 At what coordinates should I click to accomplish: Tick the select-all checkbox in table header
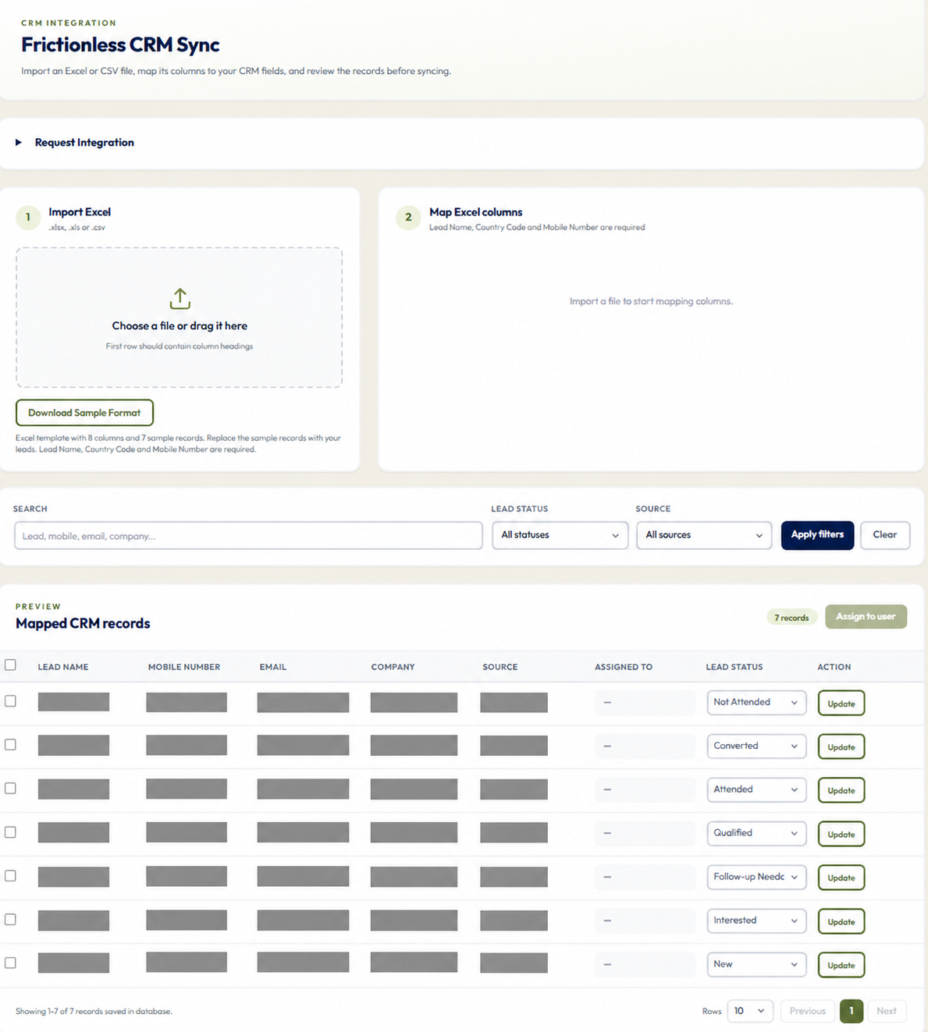tap(10, 665)
